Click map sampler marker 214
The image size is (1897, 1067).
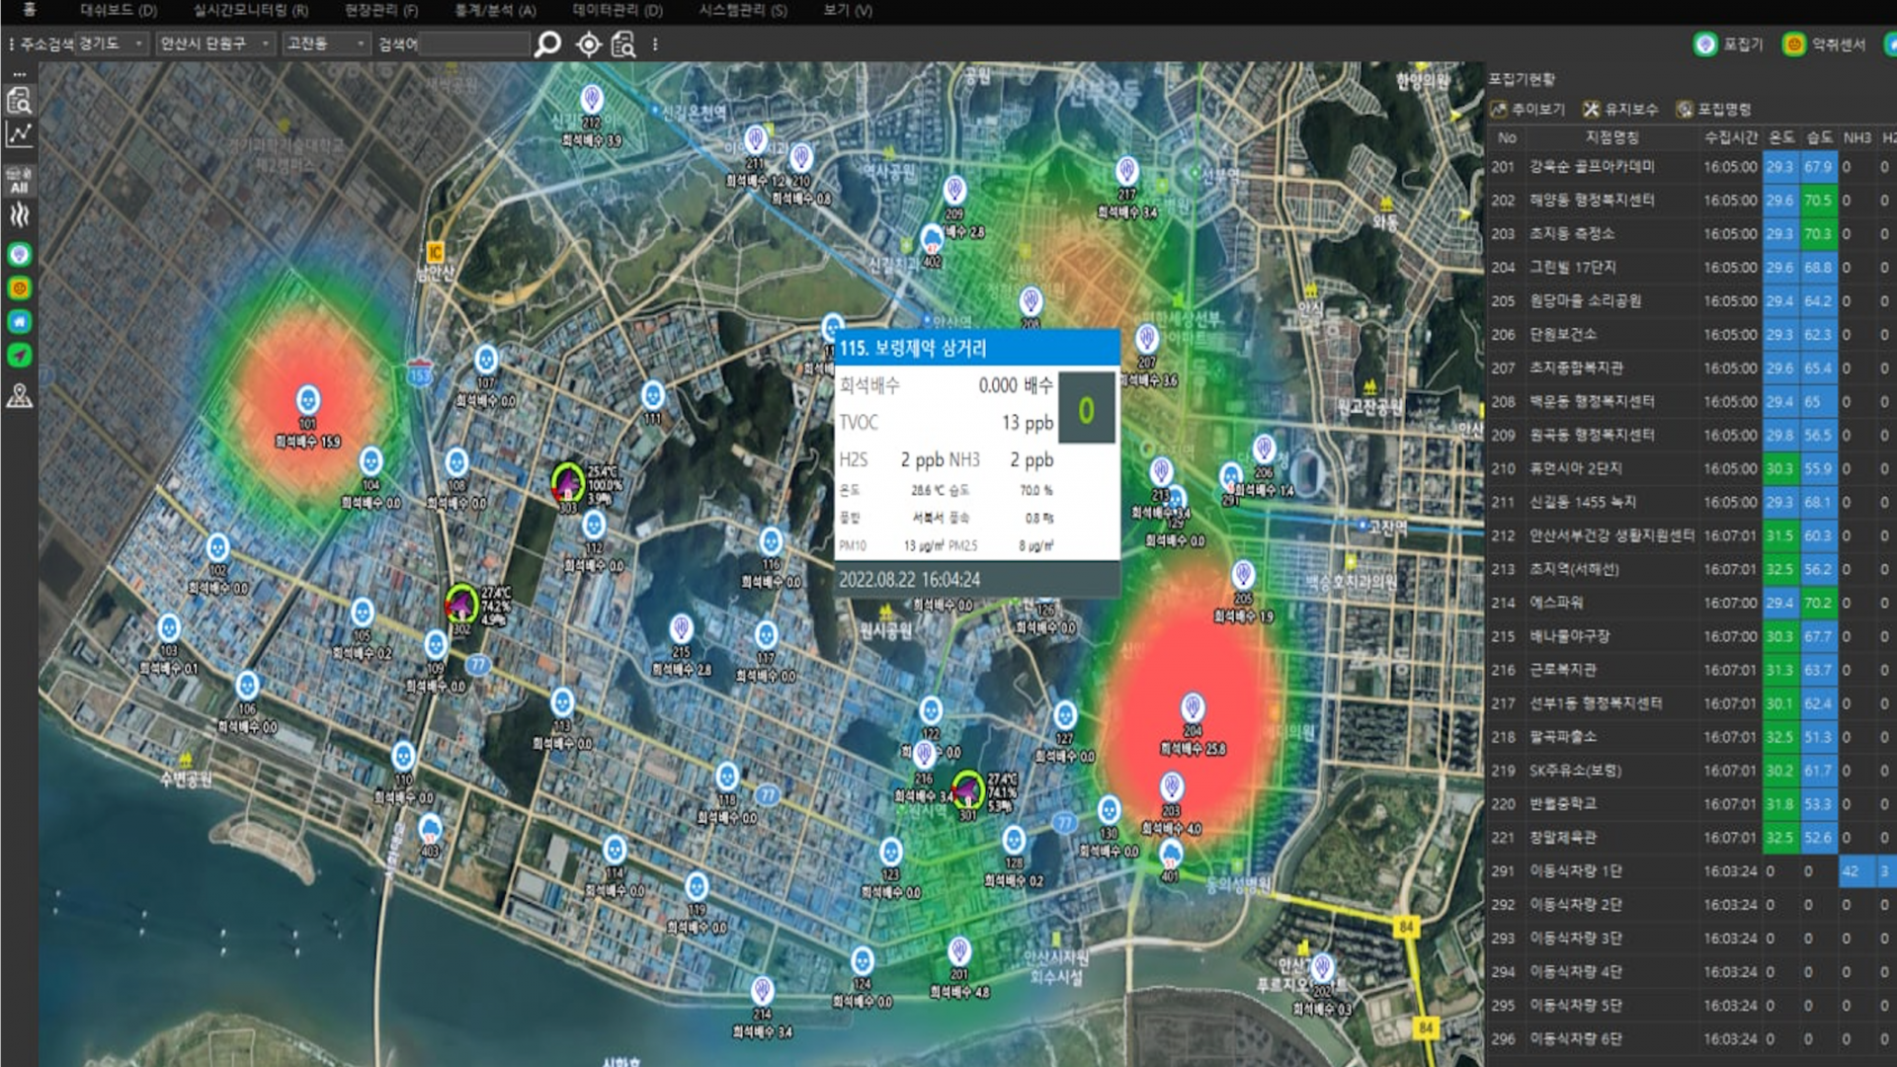coord(762,991)
